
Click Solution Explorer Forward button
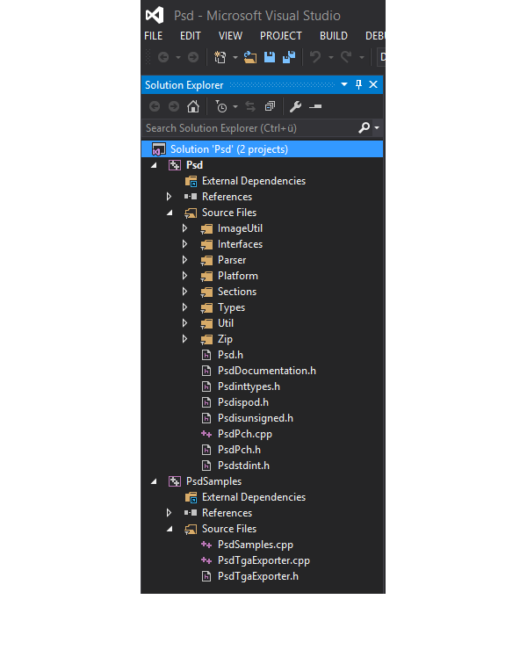(174, 106)
